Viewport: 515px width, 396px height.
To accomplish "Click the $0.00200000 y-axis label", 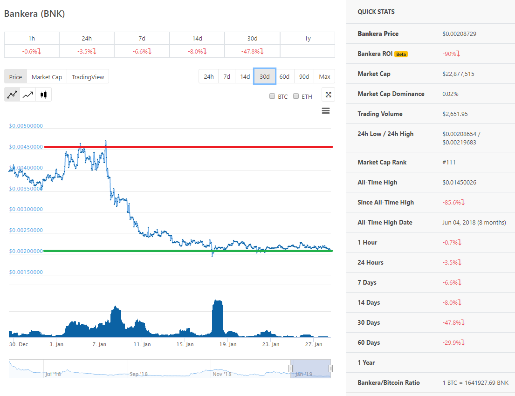I will [26, 251].
